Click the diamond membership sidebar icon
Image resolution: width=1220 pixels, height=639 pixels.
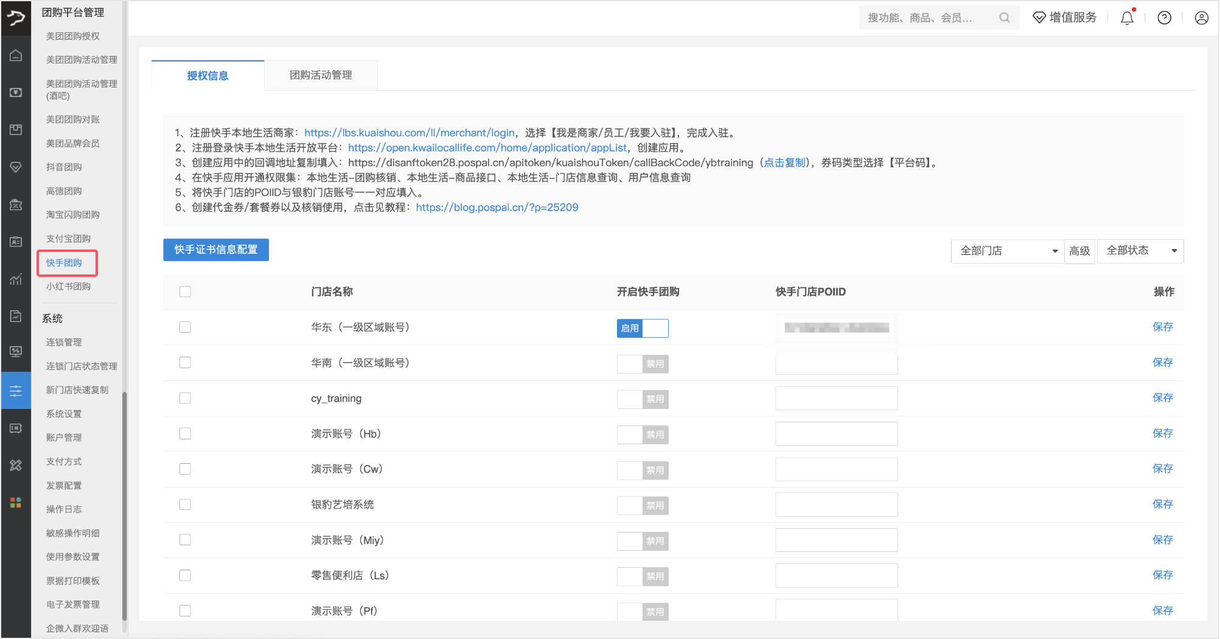tap(16, 167)
